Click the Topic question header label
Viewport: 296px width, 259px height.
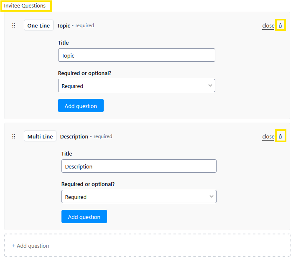click(x=64, y=25)
